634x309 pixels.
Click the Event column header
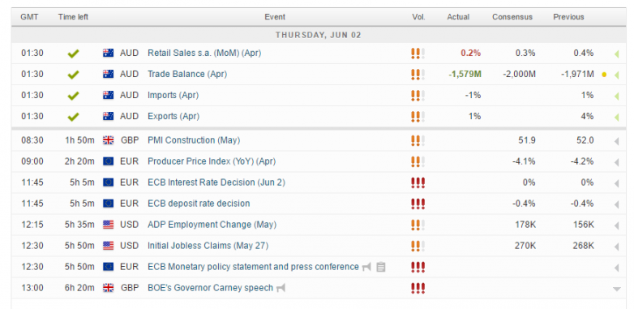[275, 17]
